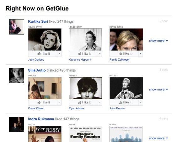Open the Katharine Hepburn link
182x142 pixels.
coord(80,60)
